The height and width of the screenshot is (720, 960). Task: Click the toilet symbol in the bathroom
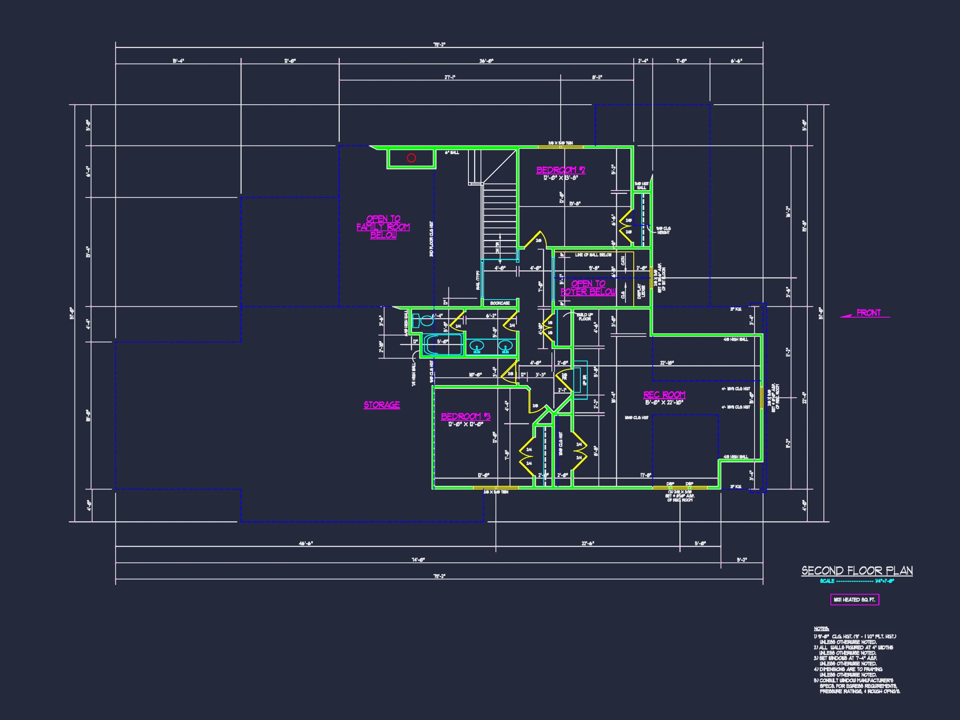[x=423, y=321]
